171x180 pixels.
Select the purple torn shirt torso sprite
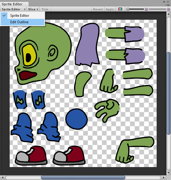click(x=87, y=45)
